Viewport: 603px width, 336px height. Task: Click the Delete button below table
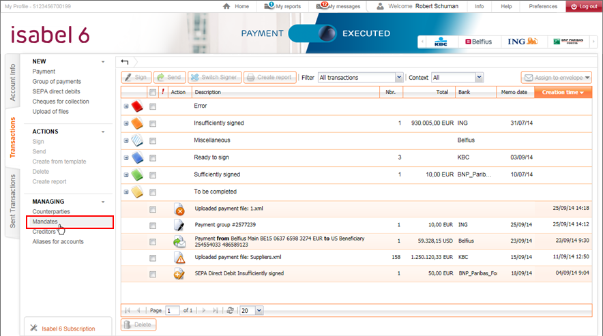coord(138,324)
